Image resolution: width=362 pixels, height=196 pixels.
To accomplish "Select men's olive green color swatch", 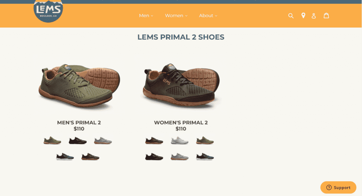I will 52,141.
